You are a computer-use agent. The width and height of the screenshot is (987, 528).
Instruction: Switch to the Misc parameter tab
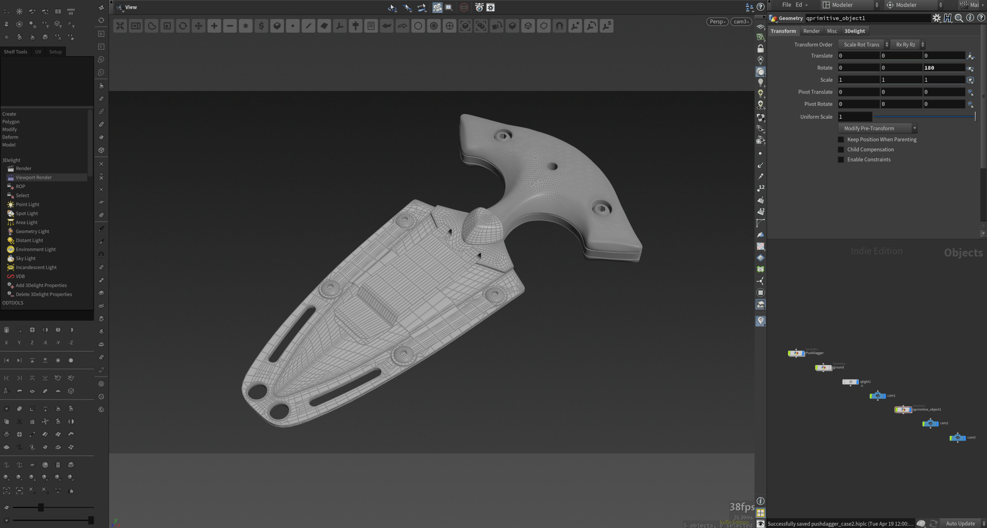pos(832,31)
